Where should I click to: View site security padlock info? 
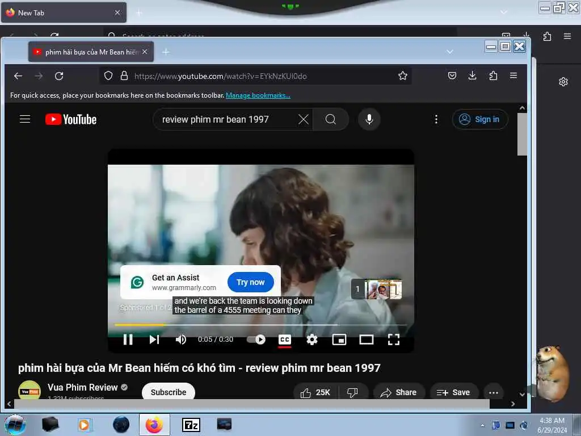click(x=124, y=76)
